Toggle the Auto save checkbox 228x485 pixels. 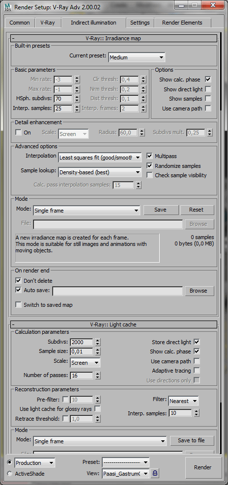(18, 290)
